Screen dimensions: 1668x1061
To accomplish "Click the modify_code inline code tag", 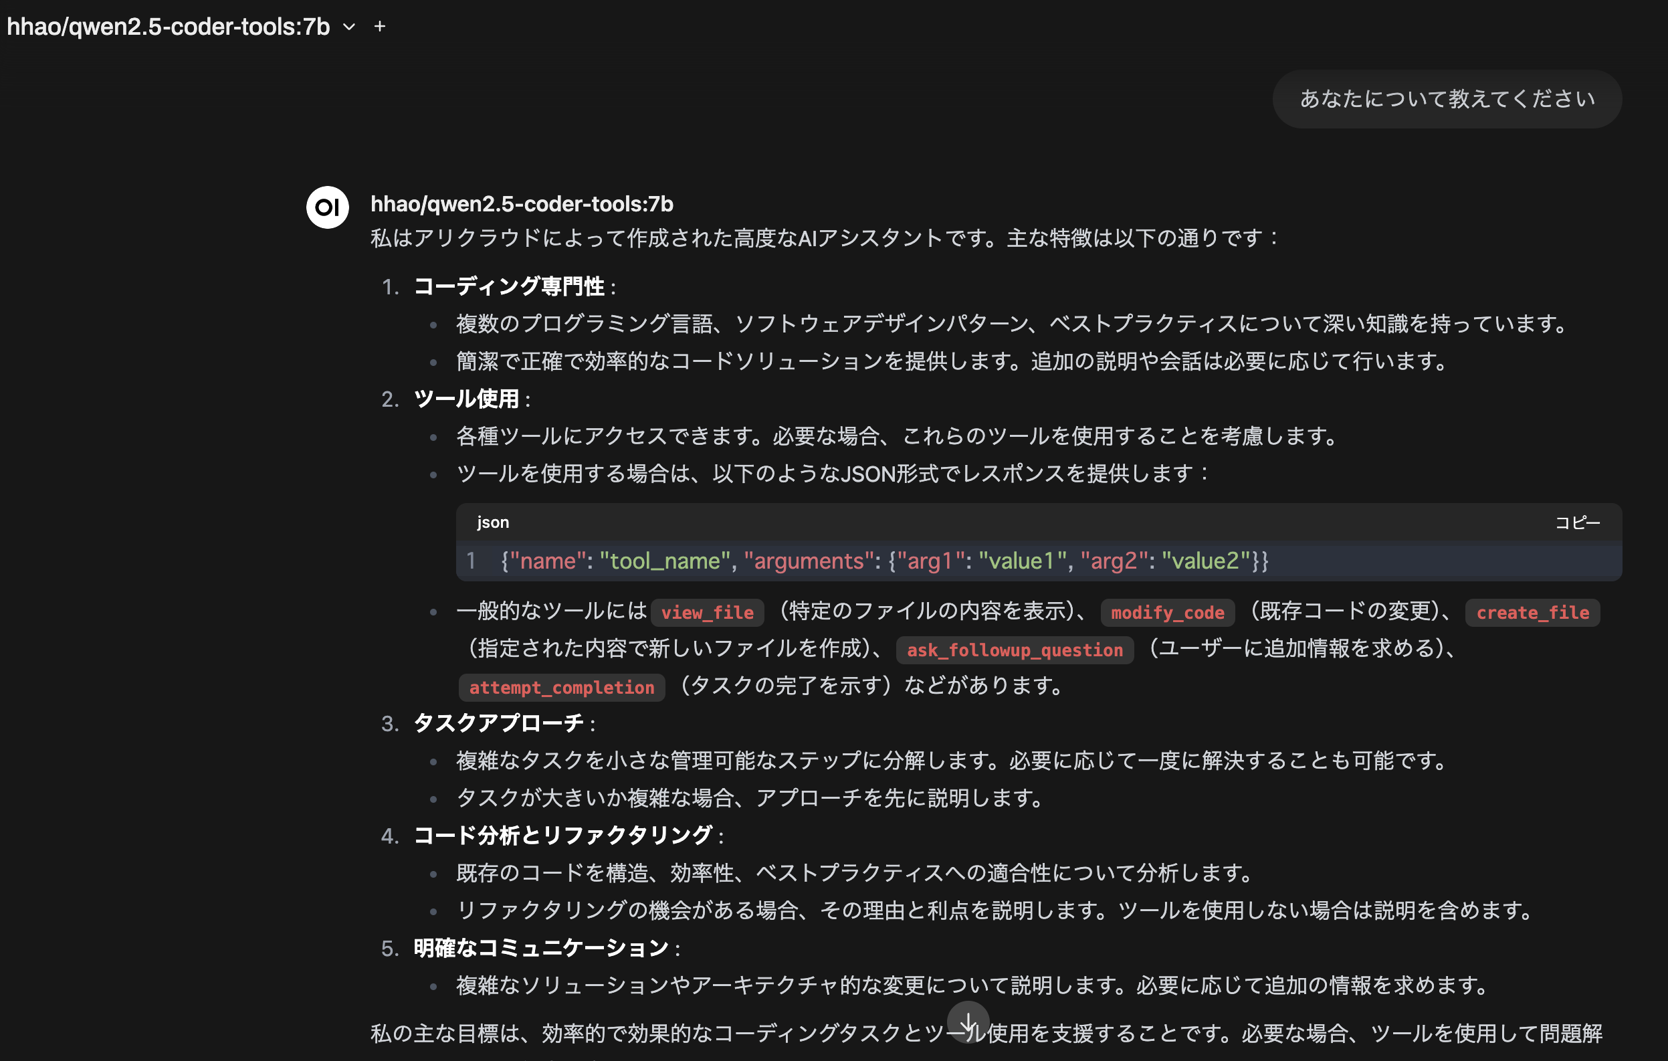I will coord(1167,613).
